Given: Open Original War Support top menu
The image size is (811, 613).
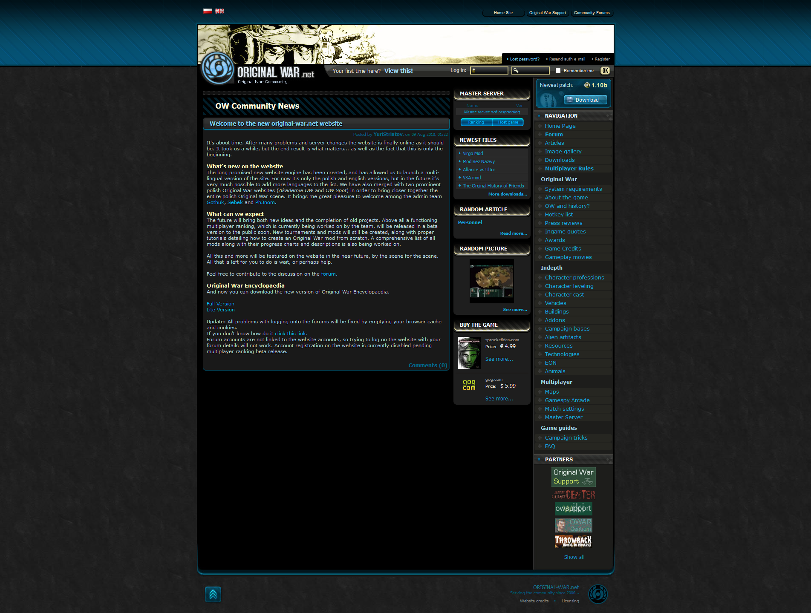Looking at the screenshot, I should point(548,13).
